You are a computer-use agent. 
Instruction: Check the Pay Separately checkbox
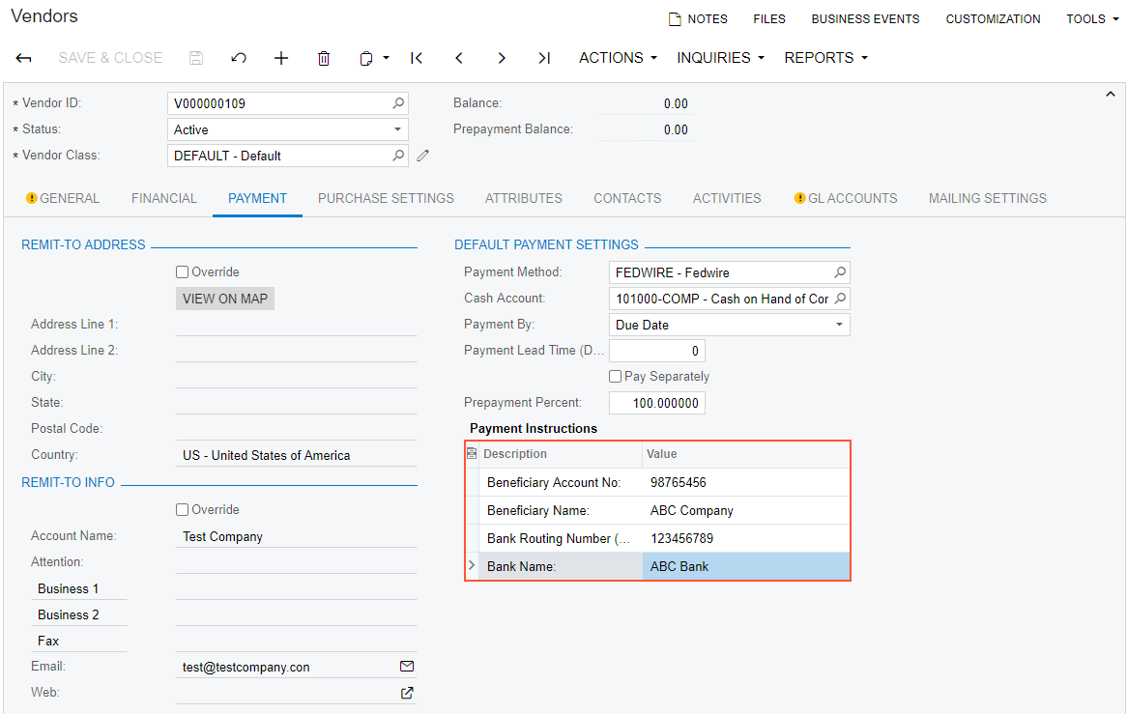[616, 377]
